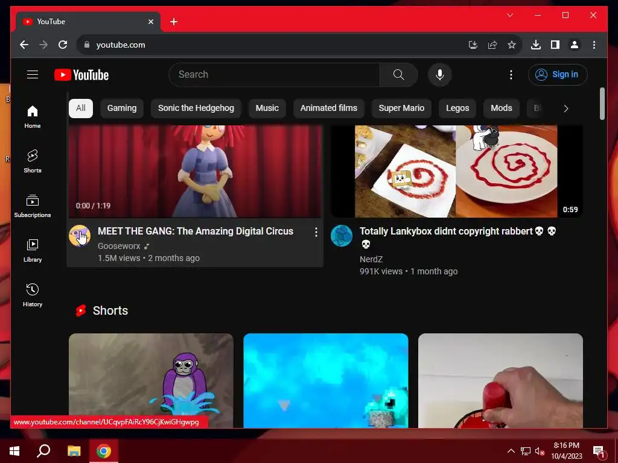618x463 pixels.
Task: Open a new browser tab
Action: [x=173, y=22]
